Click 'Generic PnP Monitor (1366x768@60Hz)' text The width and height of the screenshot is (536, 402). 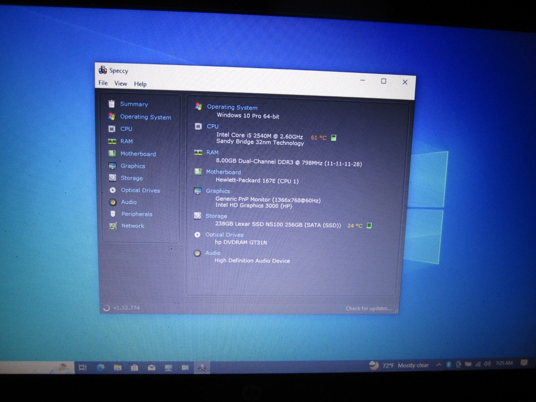click(x=268, y=200)
